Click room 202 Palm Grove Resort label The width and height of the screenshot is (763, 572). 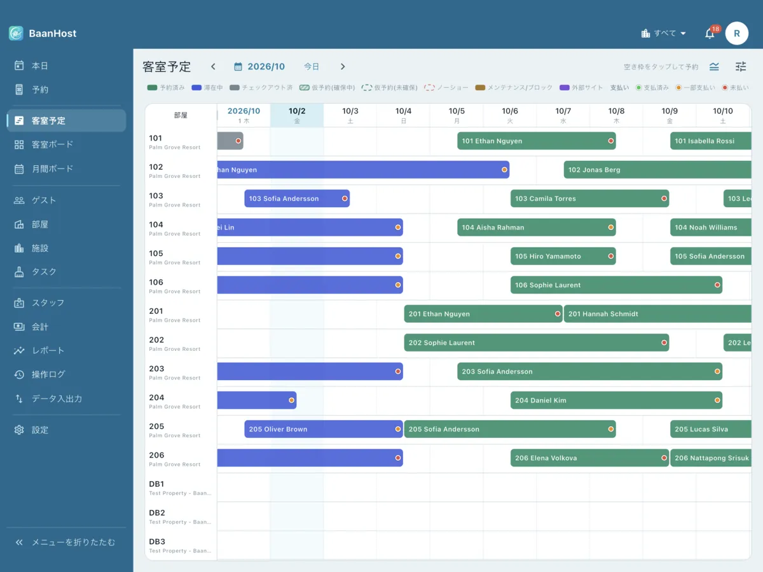pos(181,343)
